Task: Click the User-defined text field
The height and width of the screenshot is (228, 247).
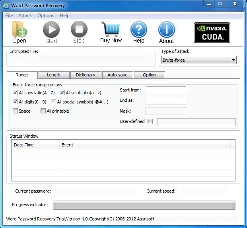Action: tap(196, 122)
